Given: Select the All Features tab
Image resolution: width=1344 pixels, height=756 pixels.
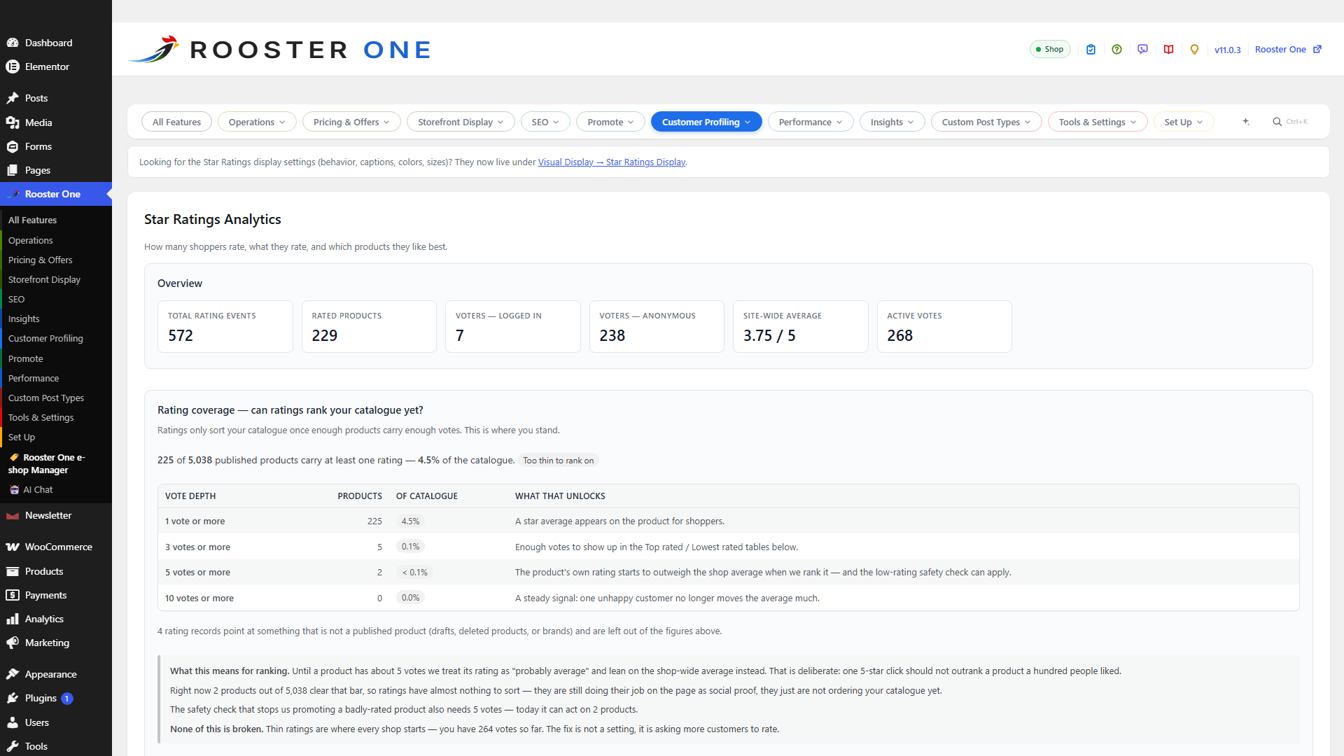Looking at the screenshot, I should click(176, 122).
